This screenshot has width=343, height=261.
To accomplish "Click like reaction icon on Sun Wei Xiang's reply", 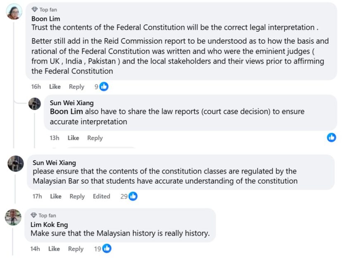I will [331, 138].
